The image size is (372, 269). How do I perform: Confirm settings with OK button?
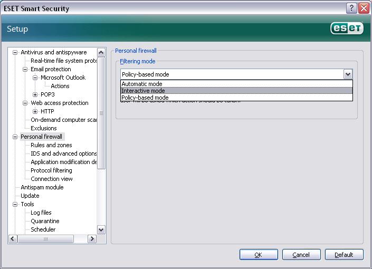point(259,255)
